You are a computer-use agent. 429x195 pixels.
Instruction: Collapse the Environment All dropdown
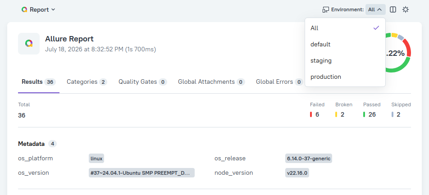(375, 9)
